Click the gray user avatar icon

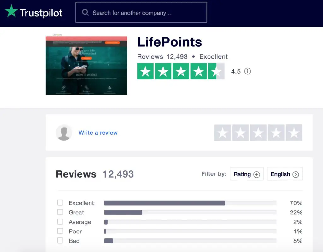tap(64, 132)
